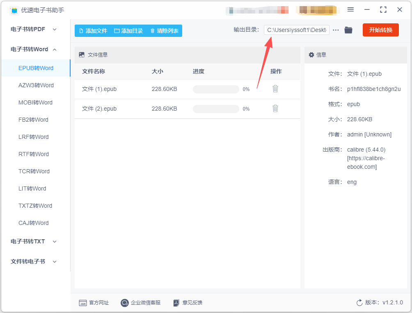Click progress bar of 文件 (2).epub
This screenshot has width=412, height=313.
(216, 109)
